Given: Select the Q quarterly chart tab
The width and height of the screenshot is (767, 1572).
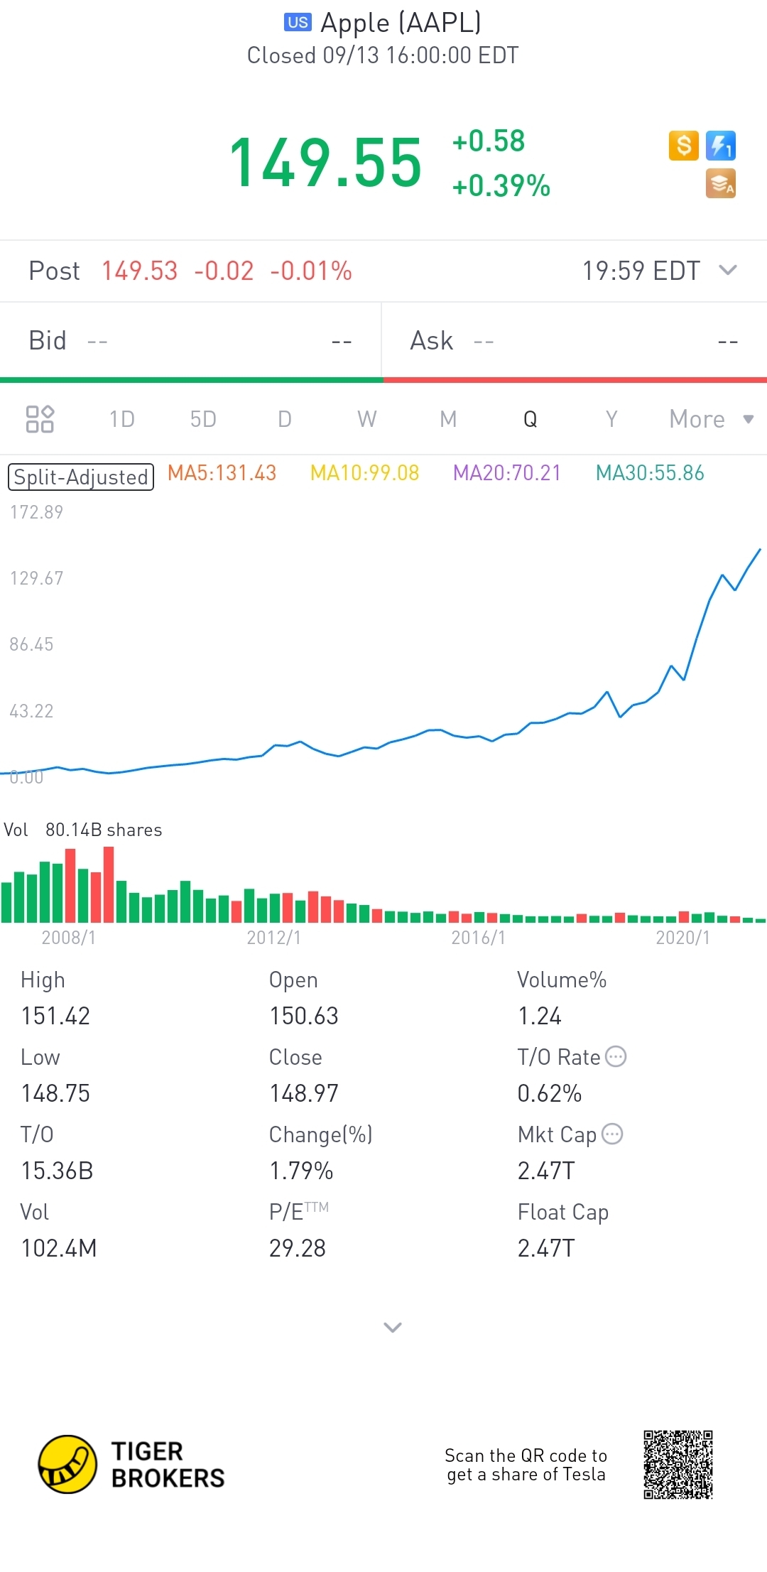Looking at the screenshot, I should coord(530,419).
